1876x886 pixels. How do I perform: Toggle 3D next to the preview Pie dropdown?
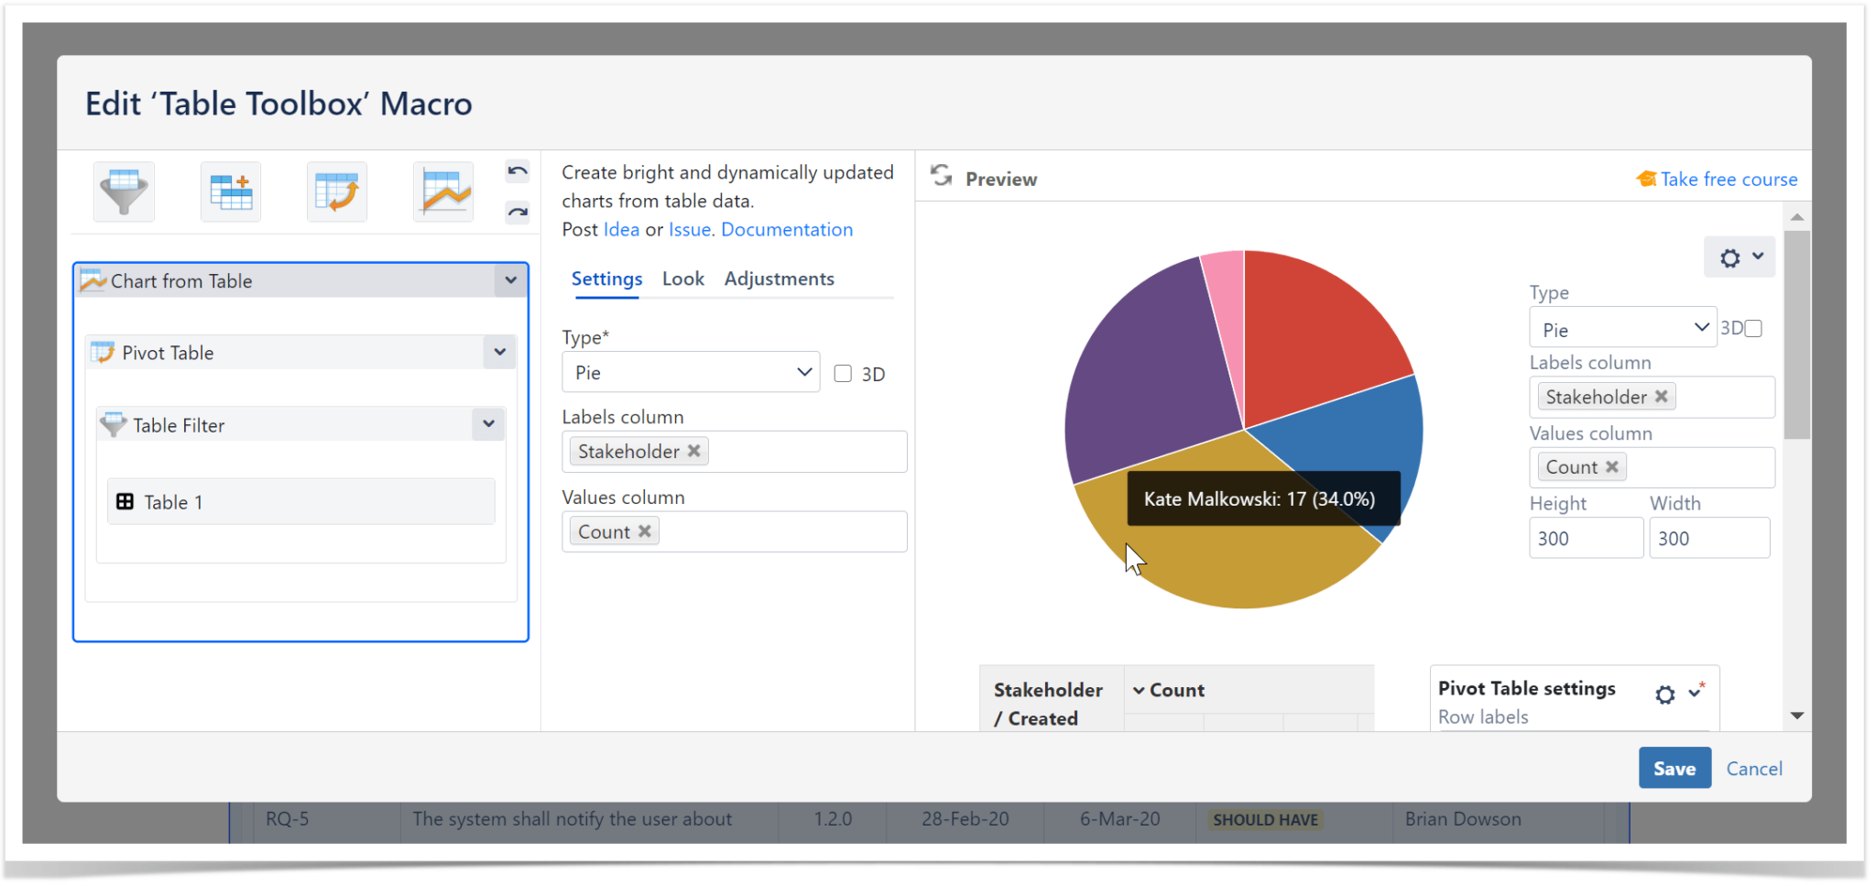click(x=1753, y=327)
